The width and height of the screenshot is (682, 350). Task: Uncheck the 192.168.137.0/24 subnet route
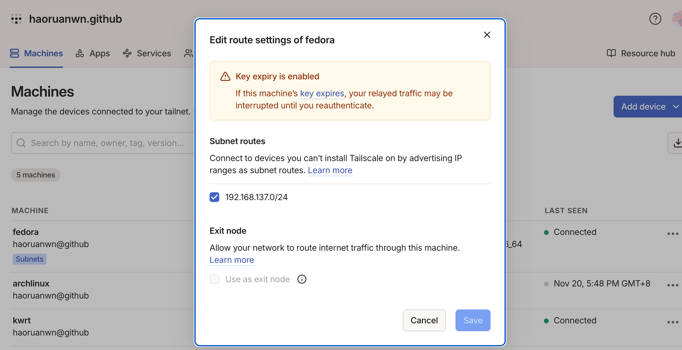point(214,197)
